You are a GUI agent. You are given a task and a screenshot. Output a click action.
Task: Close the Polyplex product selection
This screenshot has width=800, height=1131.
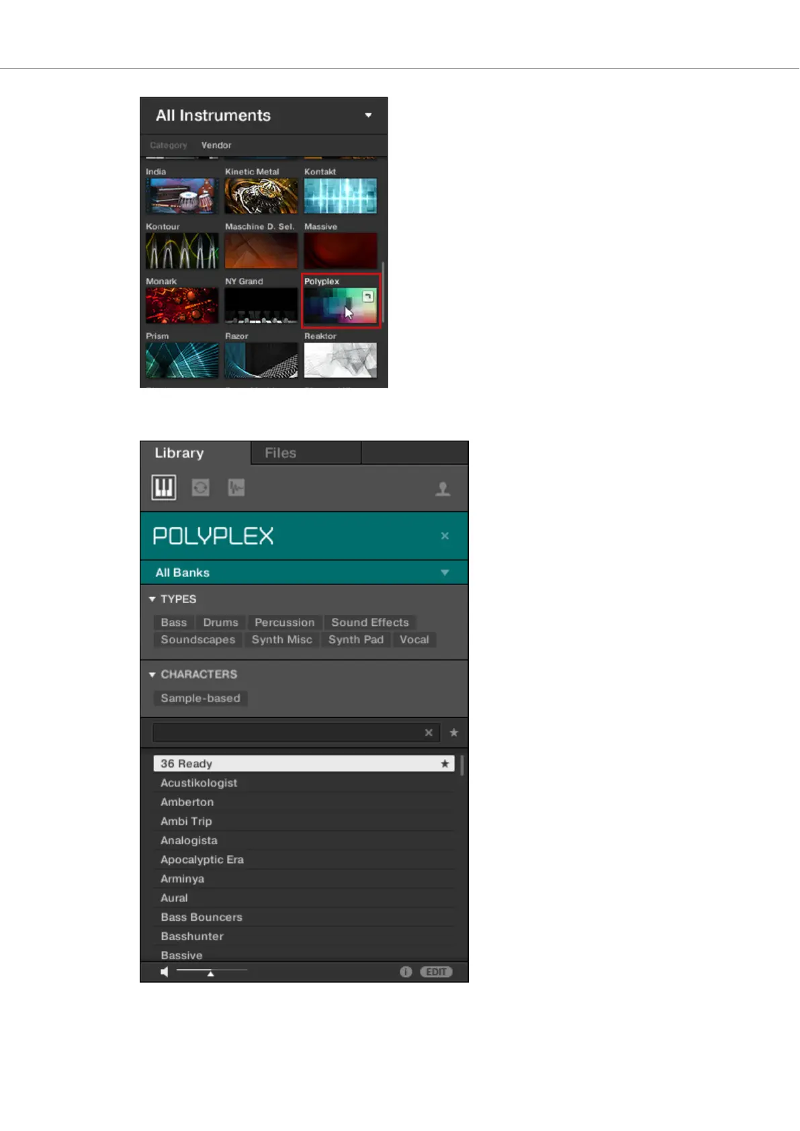click(x=445, y=536)
